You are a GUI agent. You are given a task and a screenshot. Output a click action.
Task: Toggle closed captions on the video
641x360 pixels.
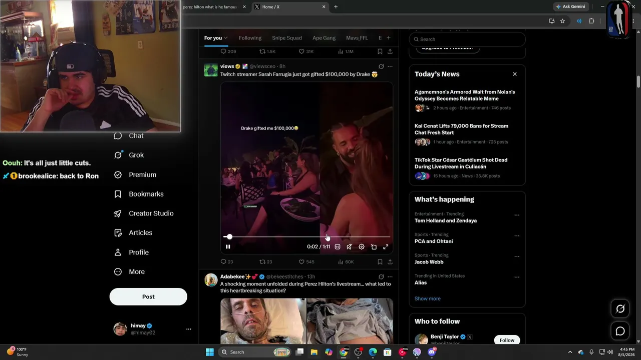[338, 246]
